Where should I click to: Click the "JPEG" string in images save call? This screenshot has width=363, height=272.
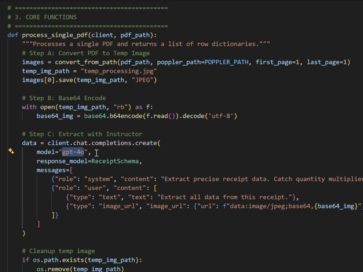click(x=142, y=80)
